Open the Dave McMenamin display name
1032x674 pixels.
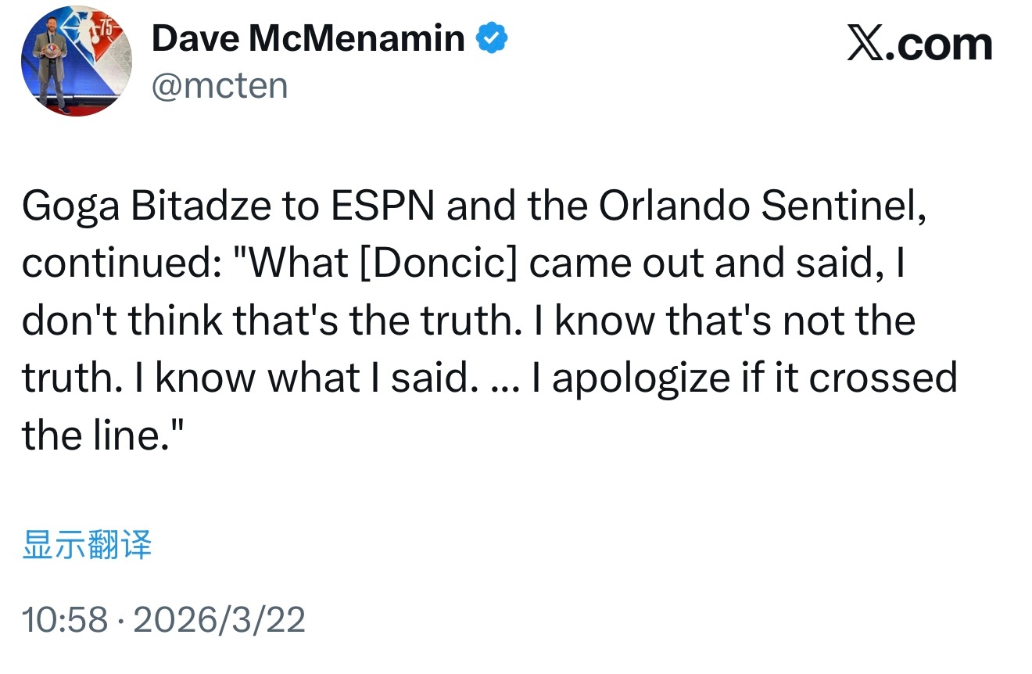tap(308, 38)
